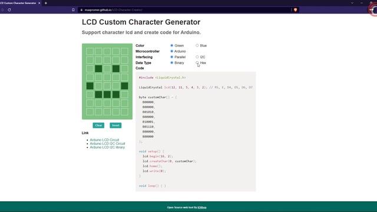Image resolution: width=377 pixels, height=212 pixels.
Task: Click the lcd.home() code line
Action: 153,166
